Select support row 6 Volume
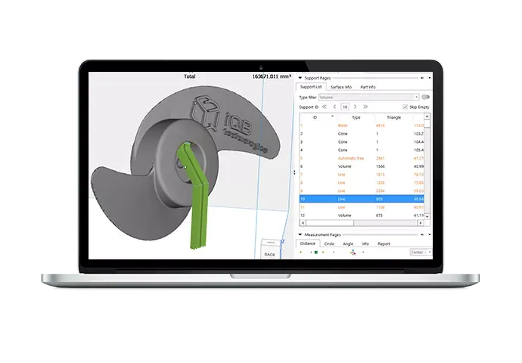This screenshot has height=363, width=522. 362,166
